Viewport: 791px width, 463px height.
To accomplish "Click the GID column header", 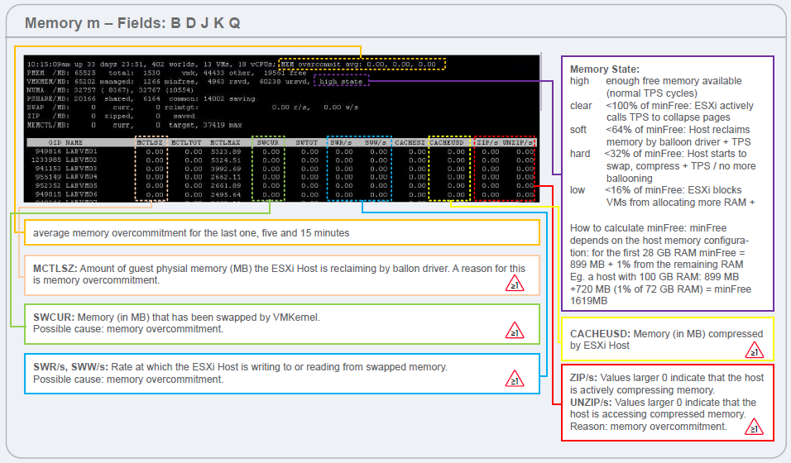I will [55, 143].
